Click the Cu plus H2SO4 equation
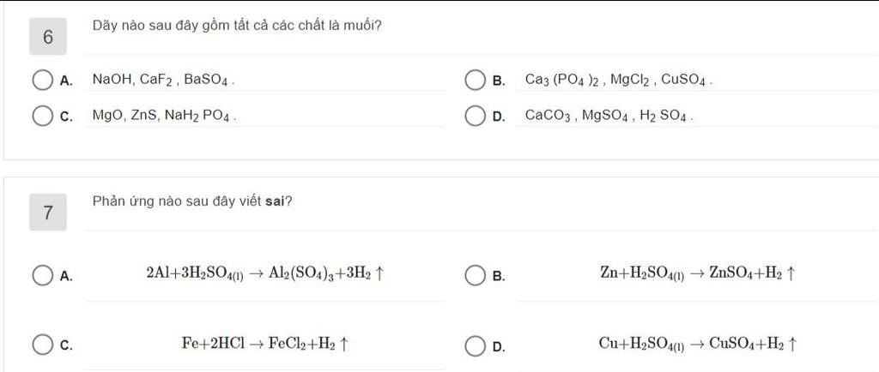The image size is (879, 372). click(698, 343)
